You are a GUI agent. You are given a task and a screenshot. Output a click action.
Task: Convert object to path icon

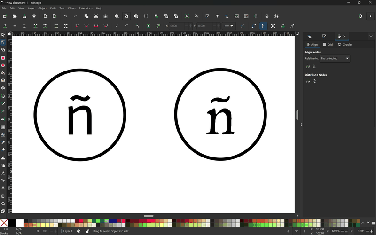pos(149,26)
